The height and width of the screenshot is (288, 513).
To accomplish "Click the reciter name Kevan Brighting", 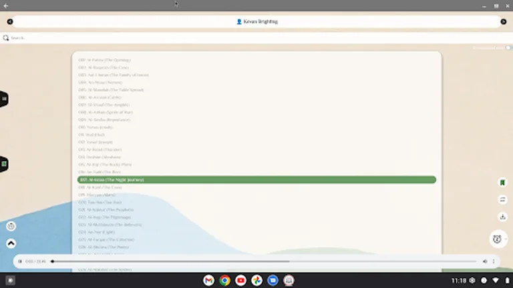I will click(x=261, y=21).
